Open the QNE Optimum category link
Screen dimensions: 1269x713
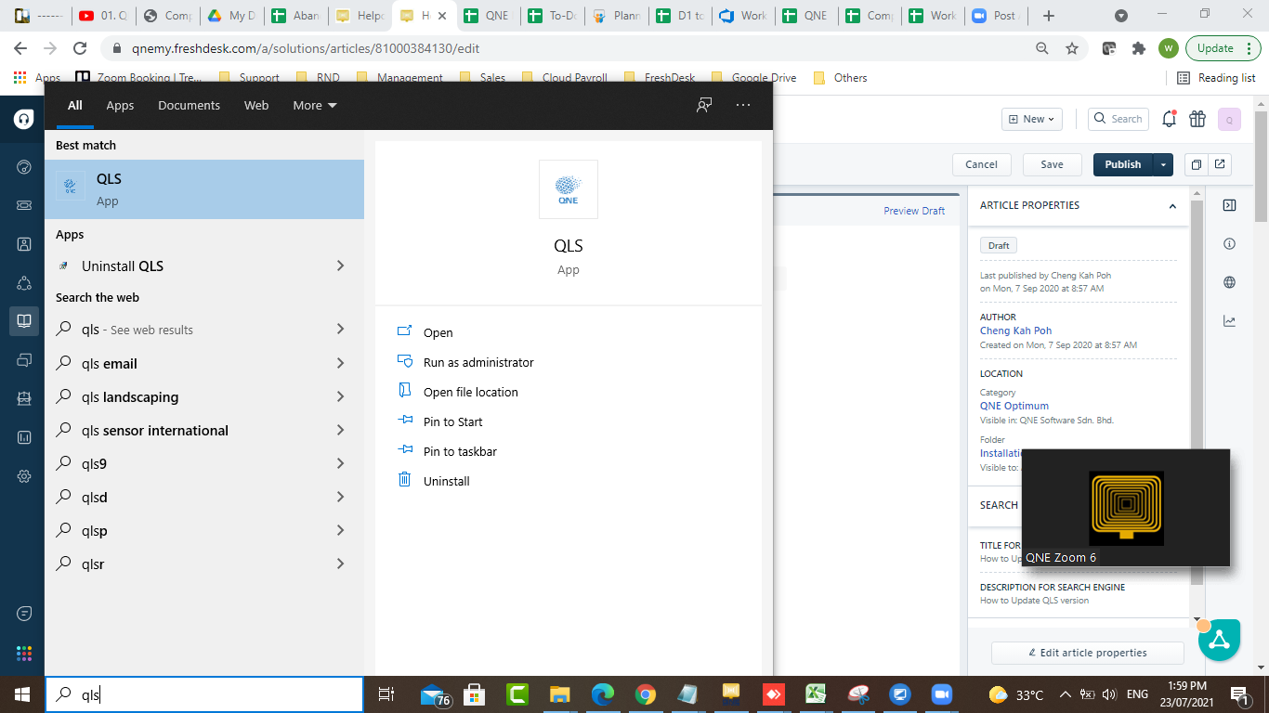[1014, 406]
